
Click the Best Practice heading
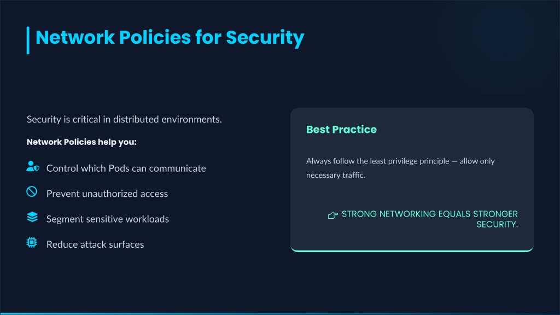pyautogui.click(x=341, y=129)
